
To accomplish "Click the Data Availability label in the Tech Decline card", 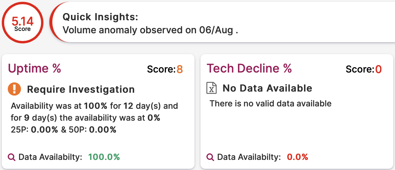I will [249, 157].
